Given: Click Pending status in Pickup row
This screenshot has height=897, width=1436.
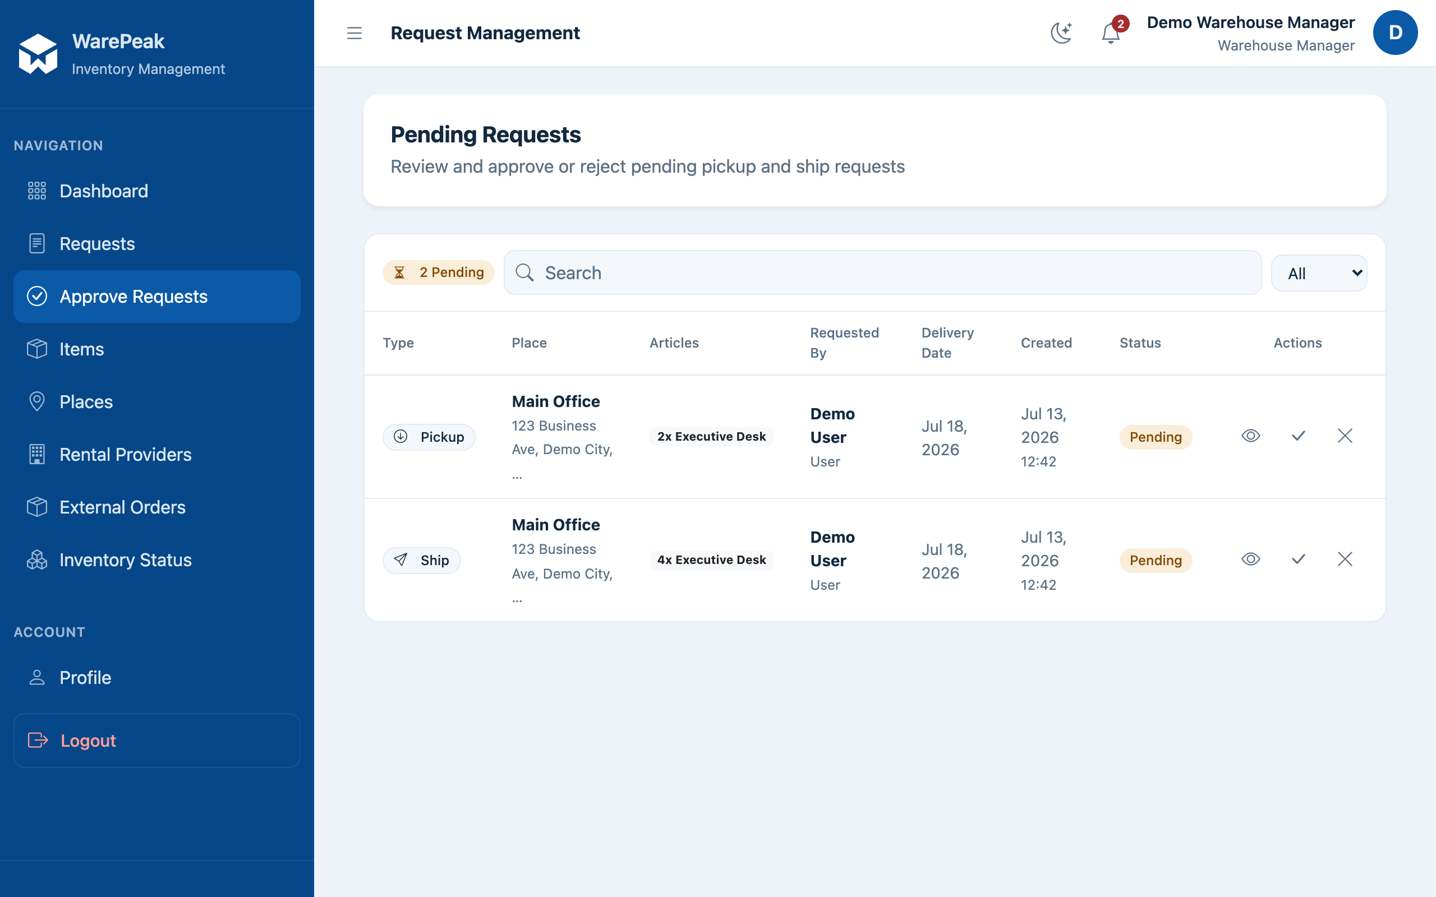Looking at the screenshot, I should point(1156,437).
